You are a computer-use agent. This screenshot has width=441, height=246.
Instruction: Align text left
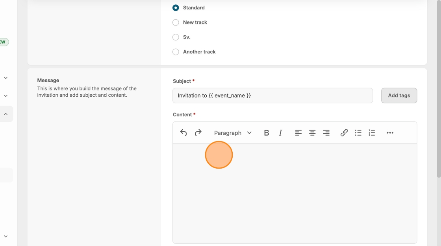298,133
